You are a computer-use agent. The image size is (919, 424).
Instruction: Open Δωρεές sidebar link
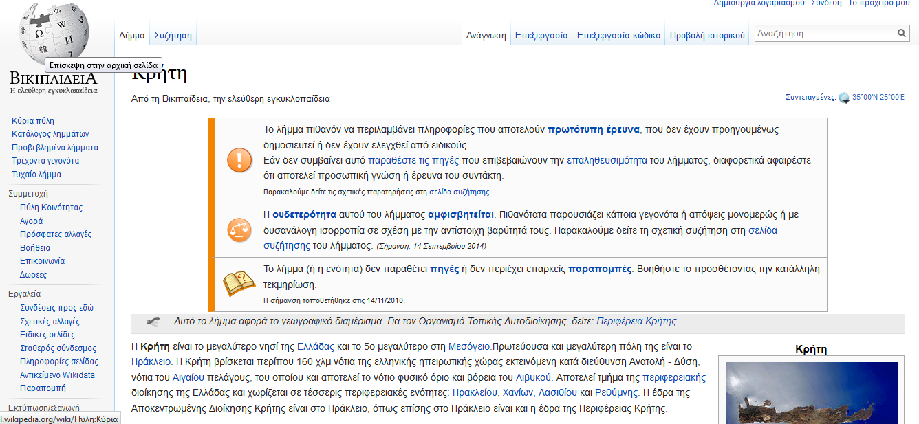click(33, 274)
